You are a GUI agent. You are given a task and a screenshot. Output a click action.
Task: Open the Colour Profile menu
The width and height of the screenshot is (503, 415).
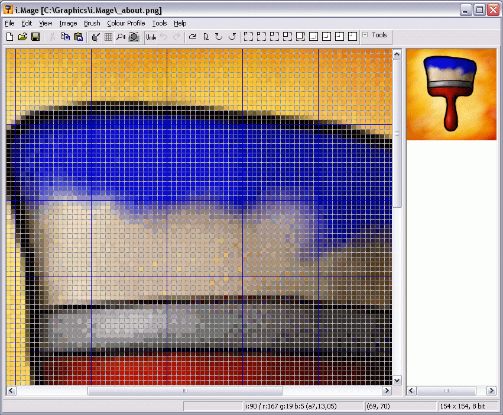[126, 23]
